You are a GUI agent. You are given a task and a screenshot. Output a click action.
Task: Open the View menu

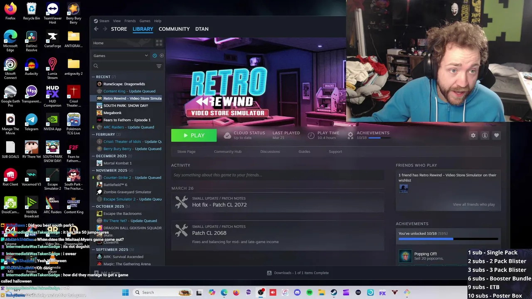pos(117,21)
